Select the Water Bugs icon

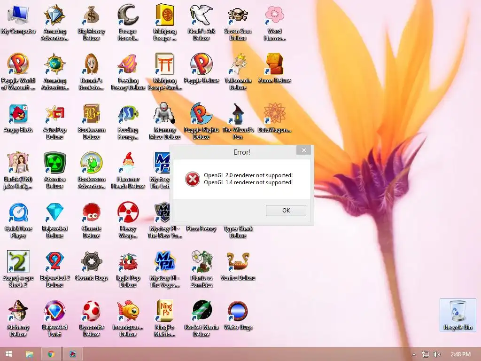point(238,311)
